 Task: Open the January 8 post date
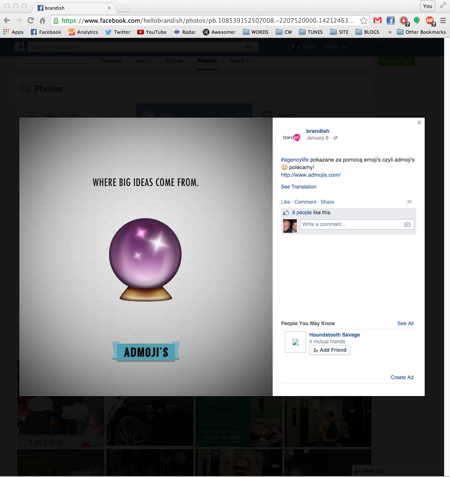click(317, 138)
